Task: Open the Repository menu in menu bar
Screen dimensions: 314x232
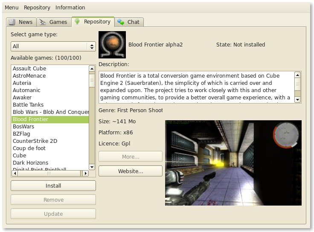Action: [x=37, y=7]
